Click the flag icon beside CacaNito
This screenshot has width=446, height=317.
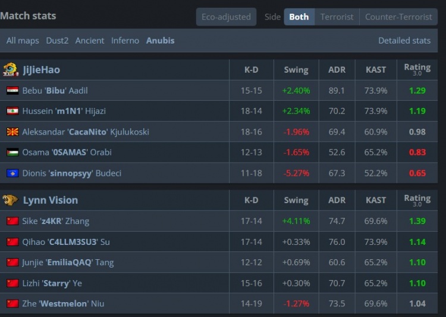point(12,132)
